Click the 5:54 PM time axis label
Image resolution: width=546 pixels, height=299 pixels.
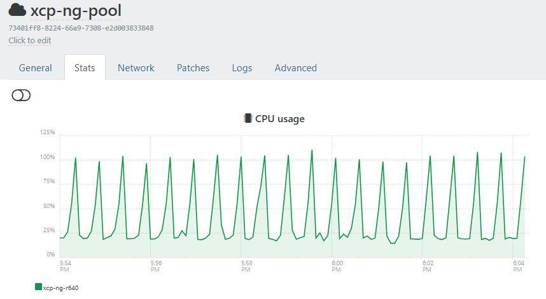click(x=65, y=265)
